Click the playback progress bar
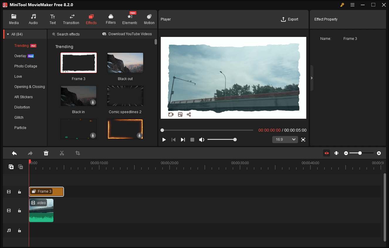The image size is (389, 248). [x=207, y=130]
